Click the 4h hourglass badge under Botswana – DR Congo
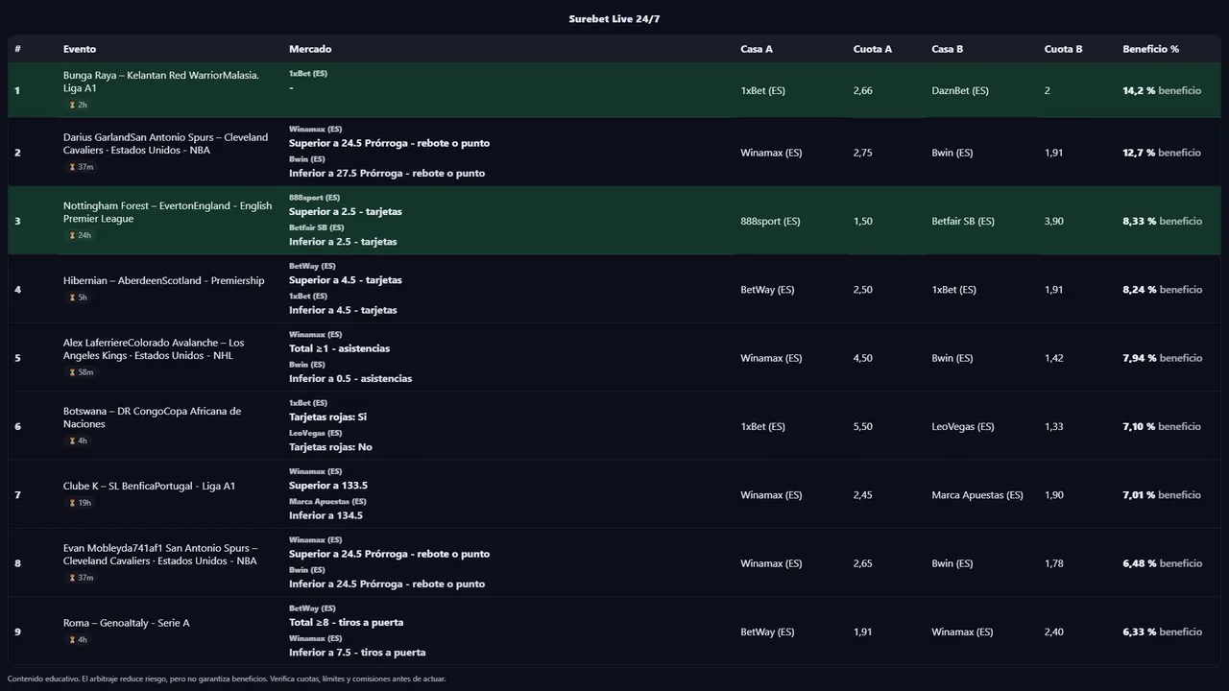Screen dimensions: 1229x691 [x=78, y=441]
